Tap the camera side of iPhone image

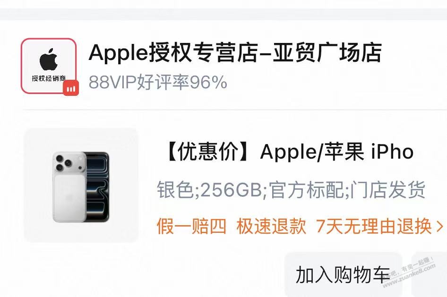coord(69,187)
